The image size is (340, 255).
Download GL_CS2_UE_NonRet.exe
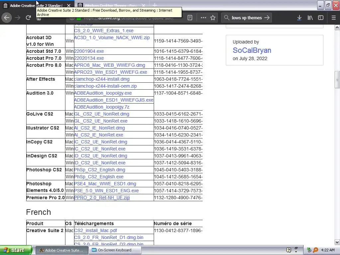pos(101,121)
